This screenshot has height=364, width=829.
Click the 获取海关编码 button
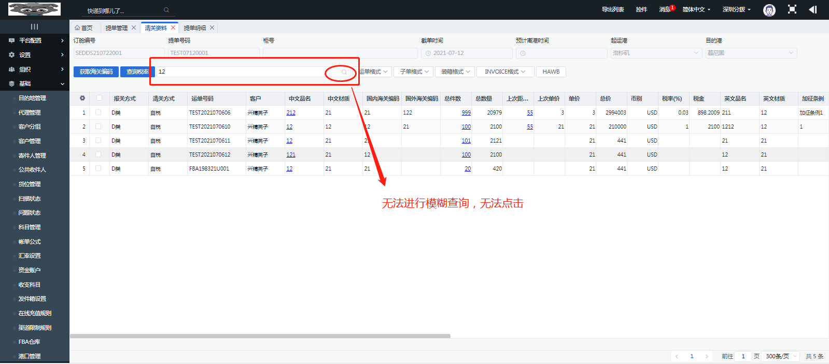tap(96, 72)
